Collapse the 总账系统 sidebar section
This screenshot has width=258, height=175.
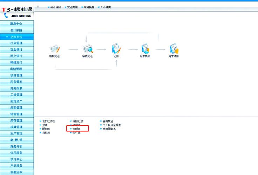pyautogui.click(x=17, y=37)
